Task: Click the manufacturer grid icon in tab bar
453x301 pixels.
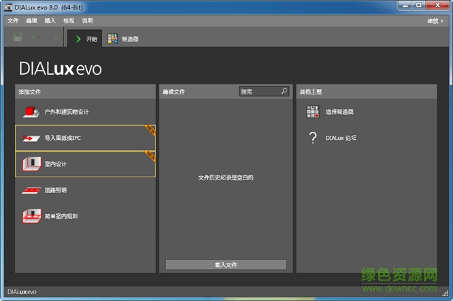Action: pos(113,39)
